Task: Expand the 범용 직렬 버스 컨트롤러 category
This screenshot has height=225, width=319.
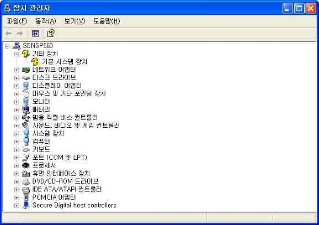Action: pyautogui.click(x=17, y=118)
